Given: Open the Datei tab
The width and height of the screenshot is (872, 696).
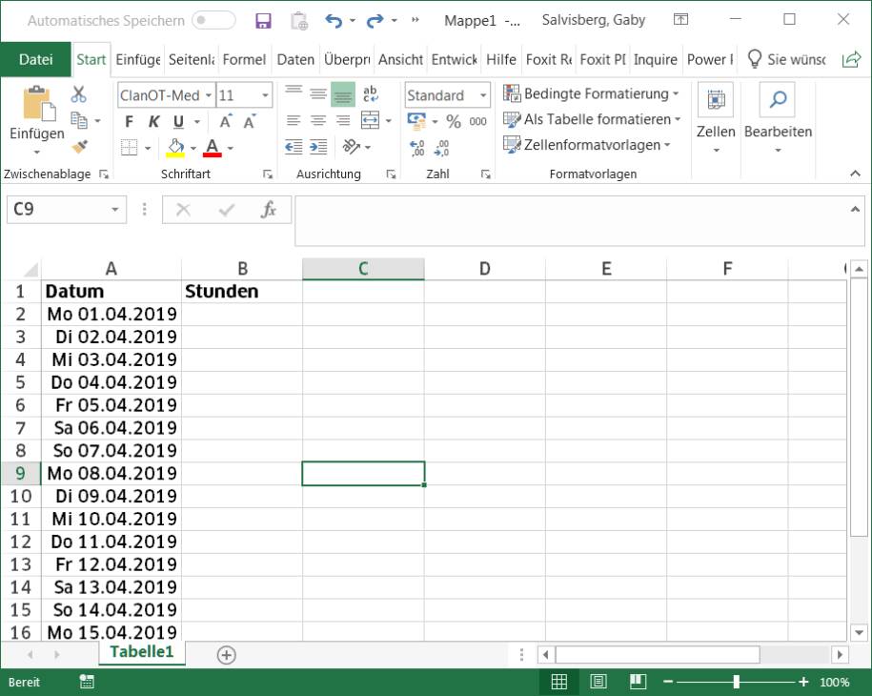Looking at the screenshot, I should tap(36, 59).
